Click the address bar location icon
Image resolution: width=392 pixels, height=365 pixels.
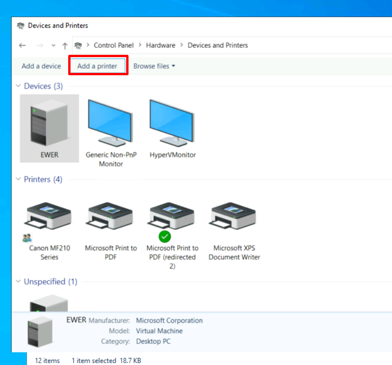pos(78,46)
